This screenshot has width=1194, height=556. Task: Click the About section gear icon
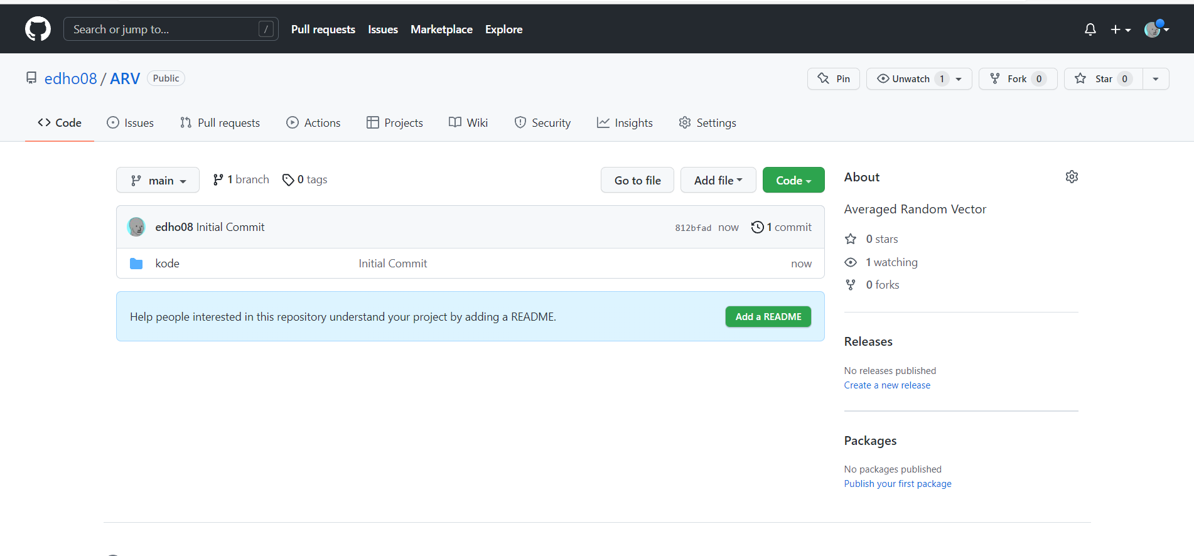1072,177
